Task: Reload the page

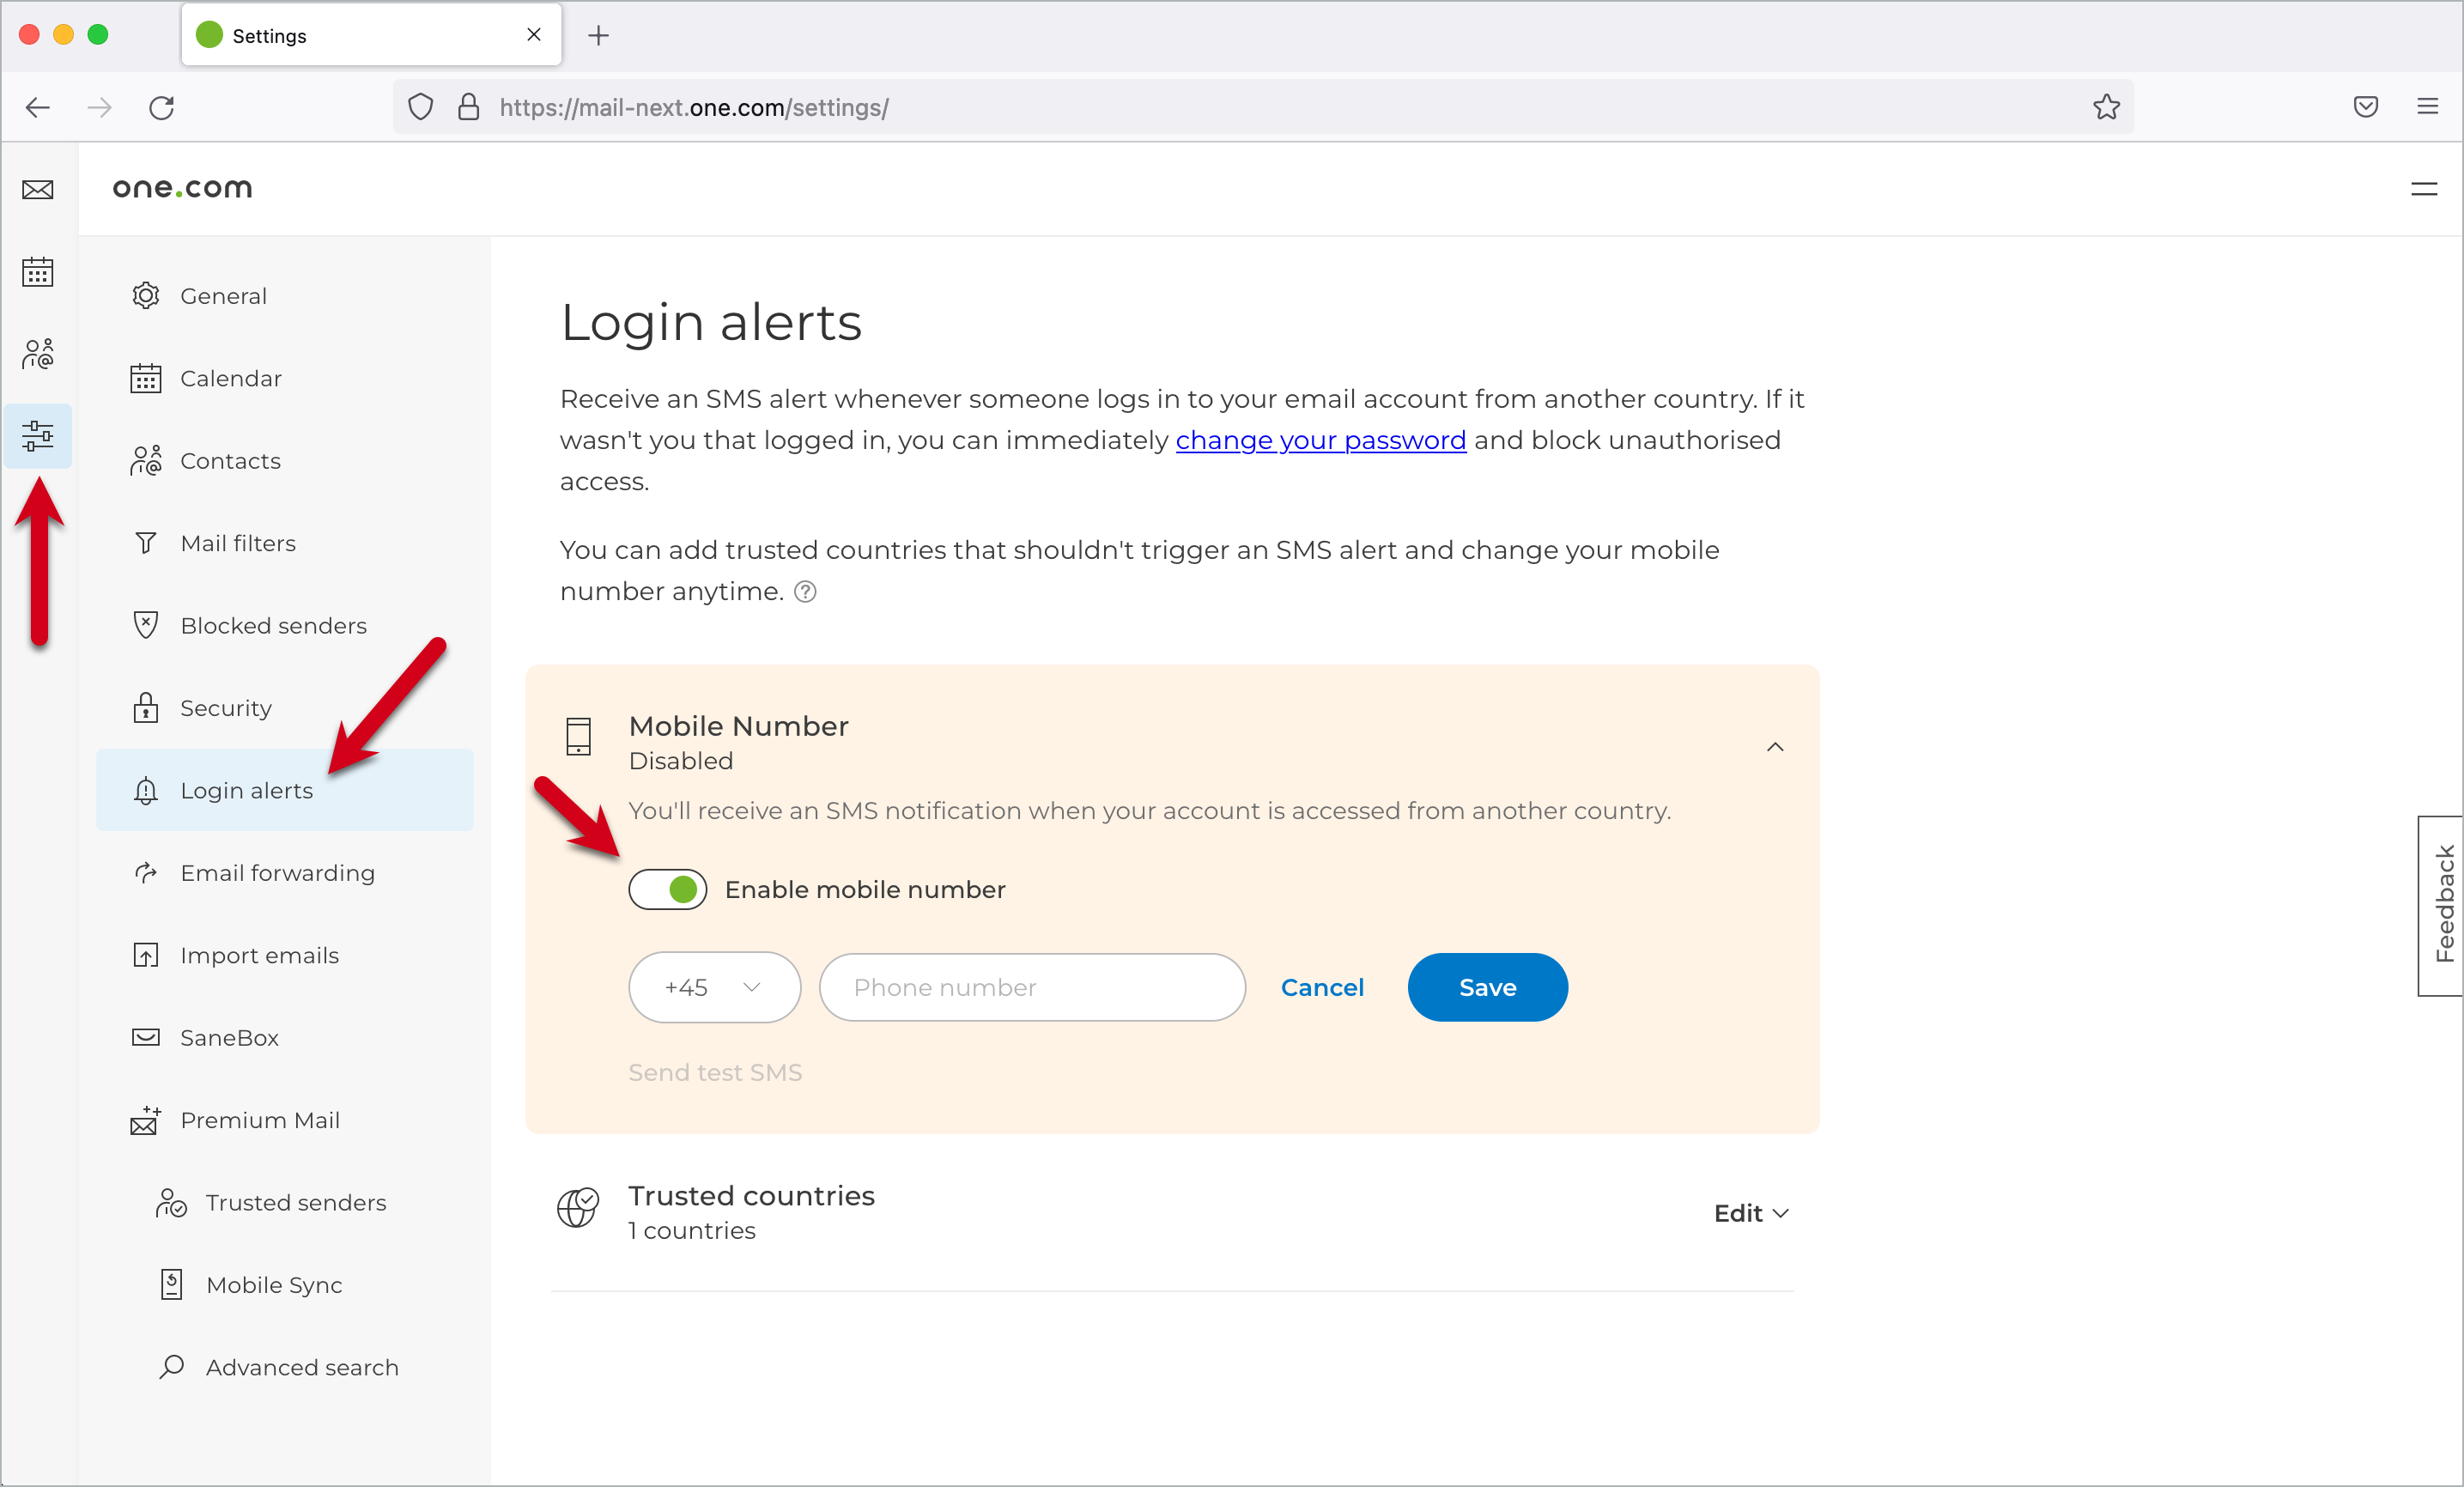Action: point(162,107)
